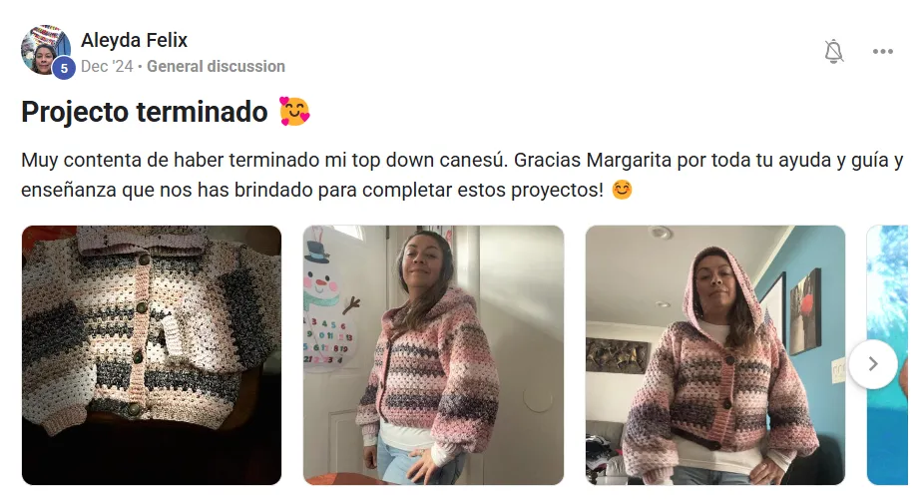This screenshot has width=923, height=504.
Task: Click the smiling hearts emoji in title
Action: click(x=294, y=112)
